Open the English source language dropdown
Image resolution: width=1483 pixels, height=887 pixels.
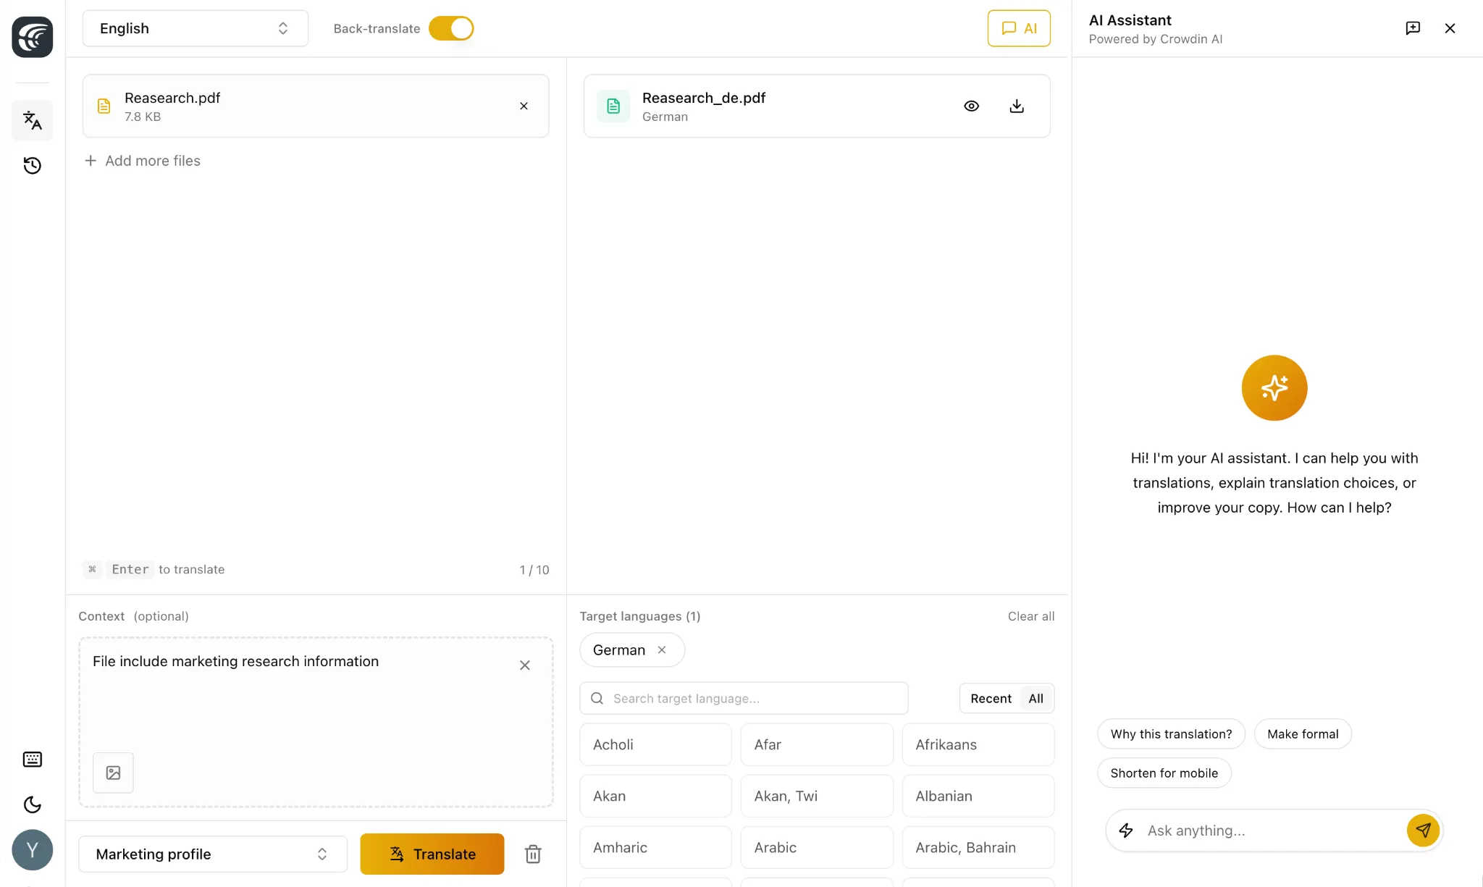[x=195, y=28]
